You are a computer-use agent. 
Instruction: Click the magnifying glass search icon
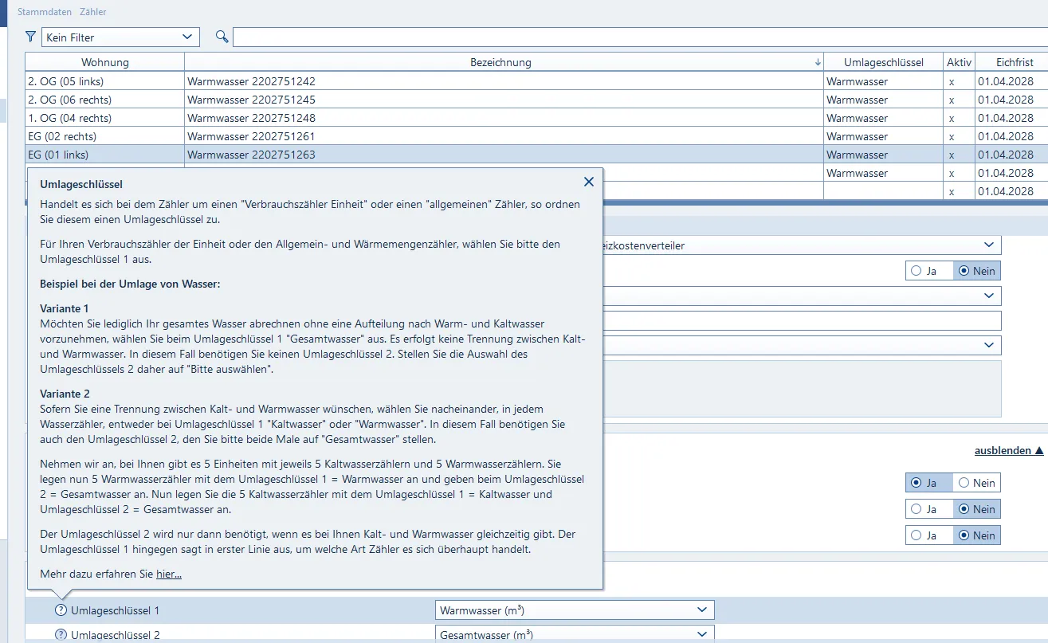222,37
